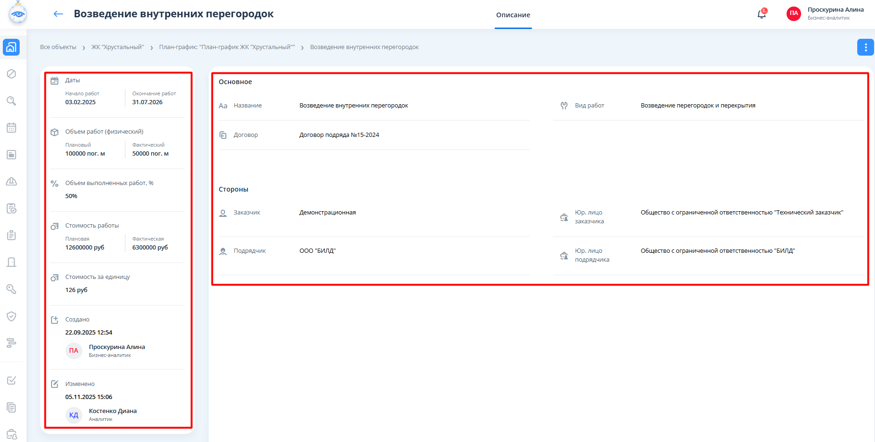The width and height of the screenshot is (875, 442).
Task: Click the shield checkmark icon in sidebar
Action: pos(11,316)
